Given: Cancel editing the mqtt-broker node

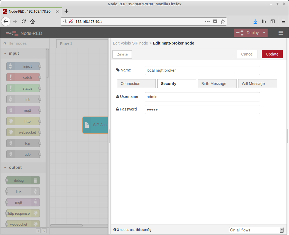Looking at the screenshot, I should click(247, 54).
